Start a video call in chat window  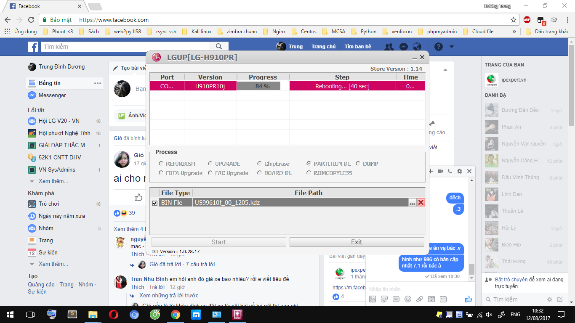click(440, 171)
